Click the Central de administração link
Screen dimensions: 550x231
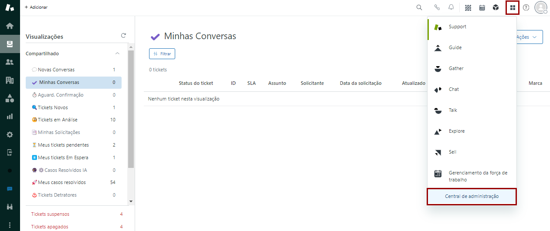[x=472, y=197]
